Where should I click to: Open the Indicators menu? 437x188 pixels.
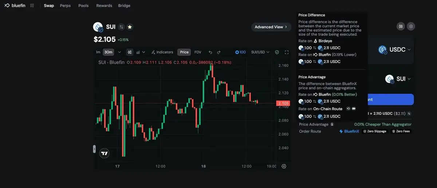(x=162, y=52)
